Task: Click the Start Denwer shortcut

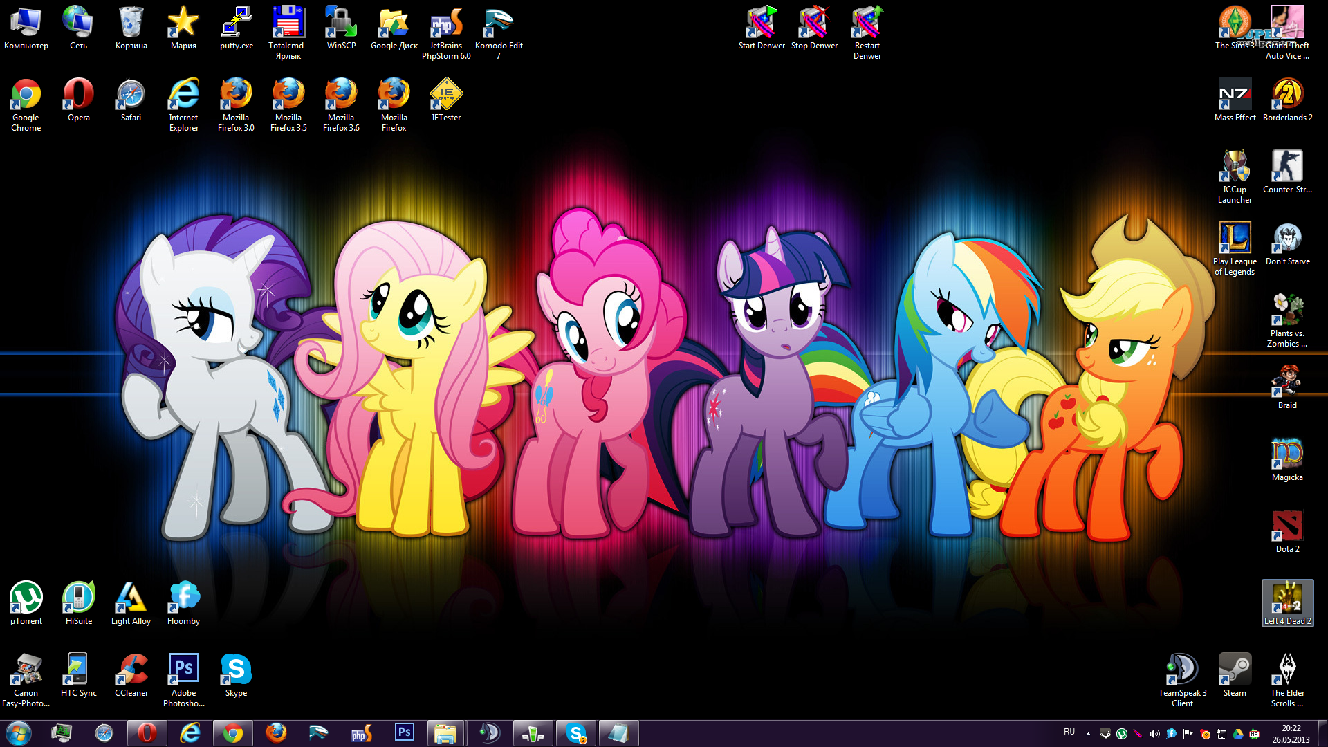Action: 762,28
